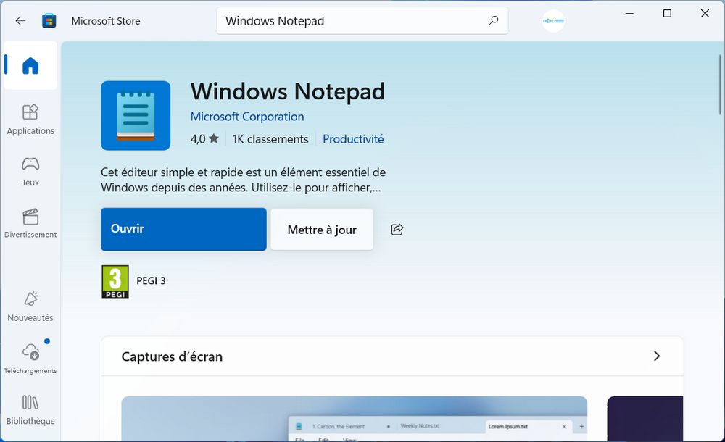Image resolution: width=725 pixels, height=442 pixels.
Task: Open Nouveautés in the sidebar
Action: (30, 307)
